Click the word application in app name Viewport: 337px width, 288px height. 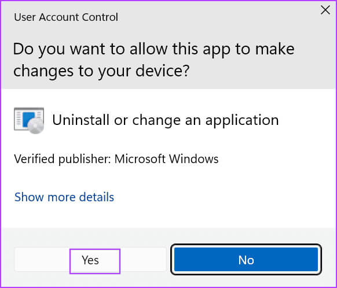[242, 121]
